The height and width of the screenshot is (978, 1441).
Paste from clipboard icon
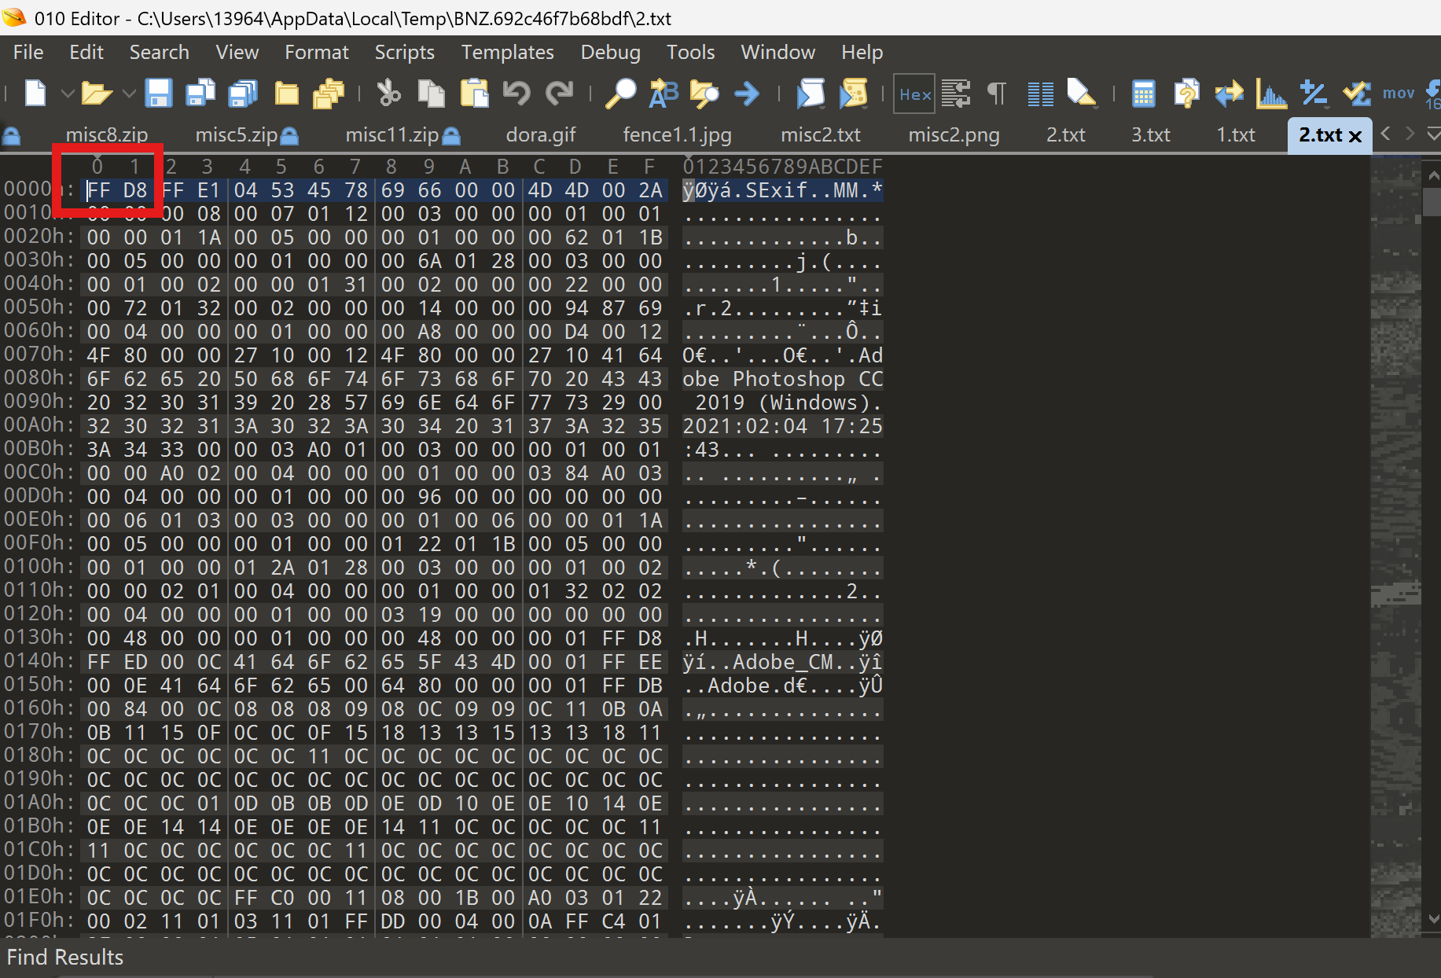coord(474,94)
